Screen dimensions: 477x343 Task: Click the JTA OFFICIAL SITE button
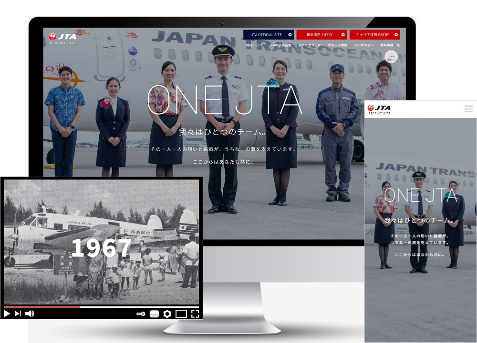click(x=266, y=34)
